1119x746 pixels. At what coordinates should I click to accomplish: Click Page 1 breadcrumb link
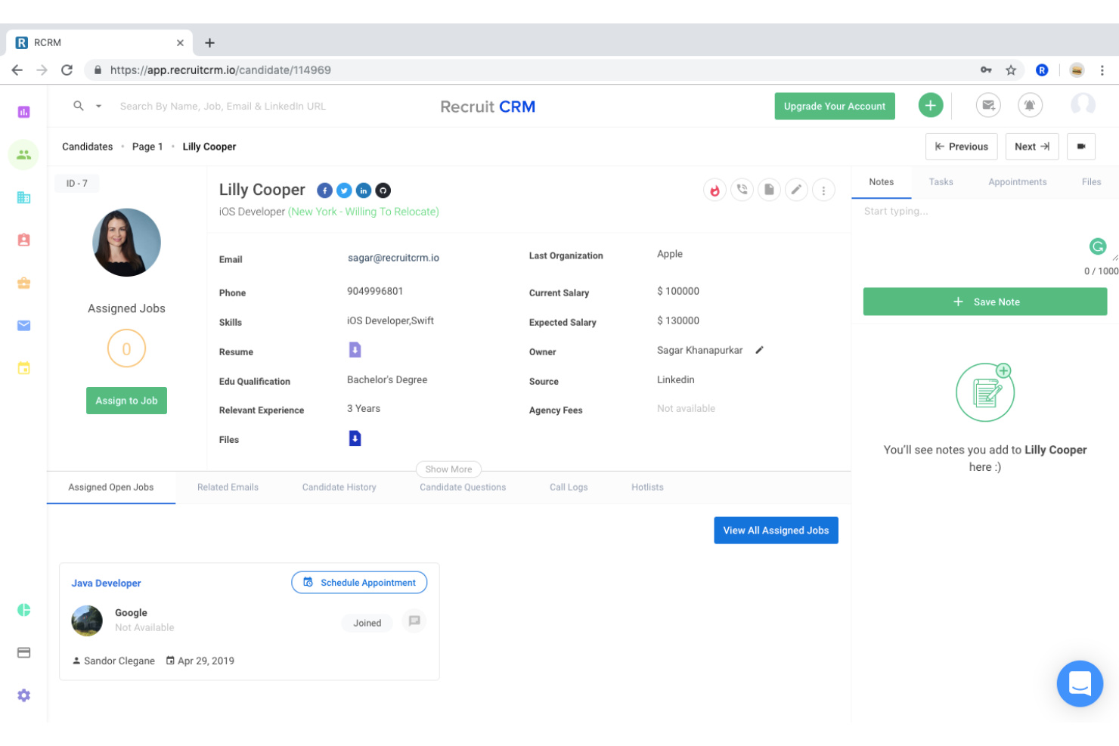(x=147, y=147)
